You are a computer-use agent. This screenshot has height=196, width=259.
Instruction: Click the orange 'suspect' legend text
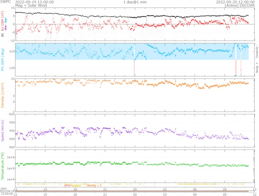point(76,185)
